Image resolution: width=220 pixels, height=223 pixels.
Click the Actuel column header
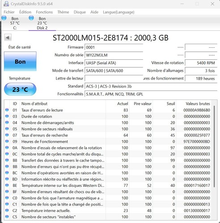pos(118,103)
